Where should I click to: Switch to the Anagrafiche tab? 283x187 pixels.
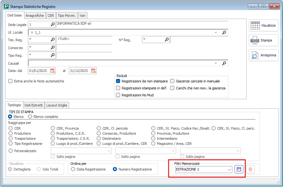click(35, 16)
